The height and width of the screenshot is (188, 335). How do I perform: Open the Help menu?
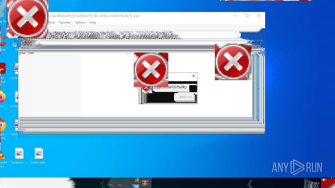93,22
